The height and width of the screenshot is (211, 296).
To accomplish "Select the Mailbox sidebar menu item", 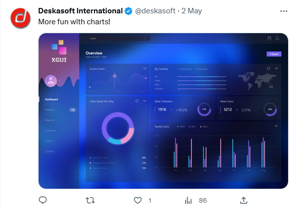I will [x=50, y=110].
